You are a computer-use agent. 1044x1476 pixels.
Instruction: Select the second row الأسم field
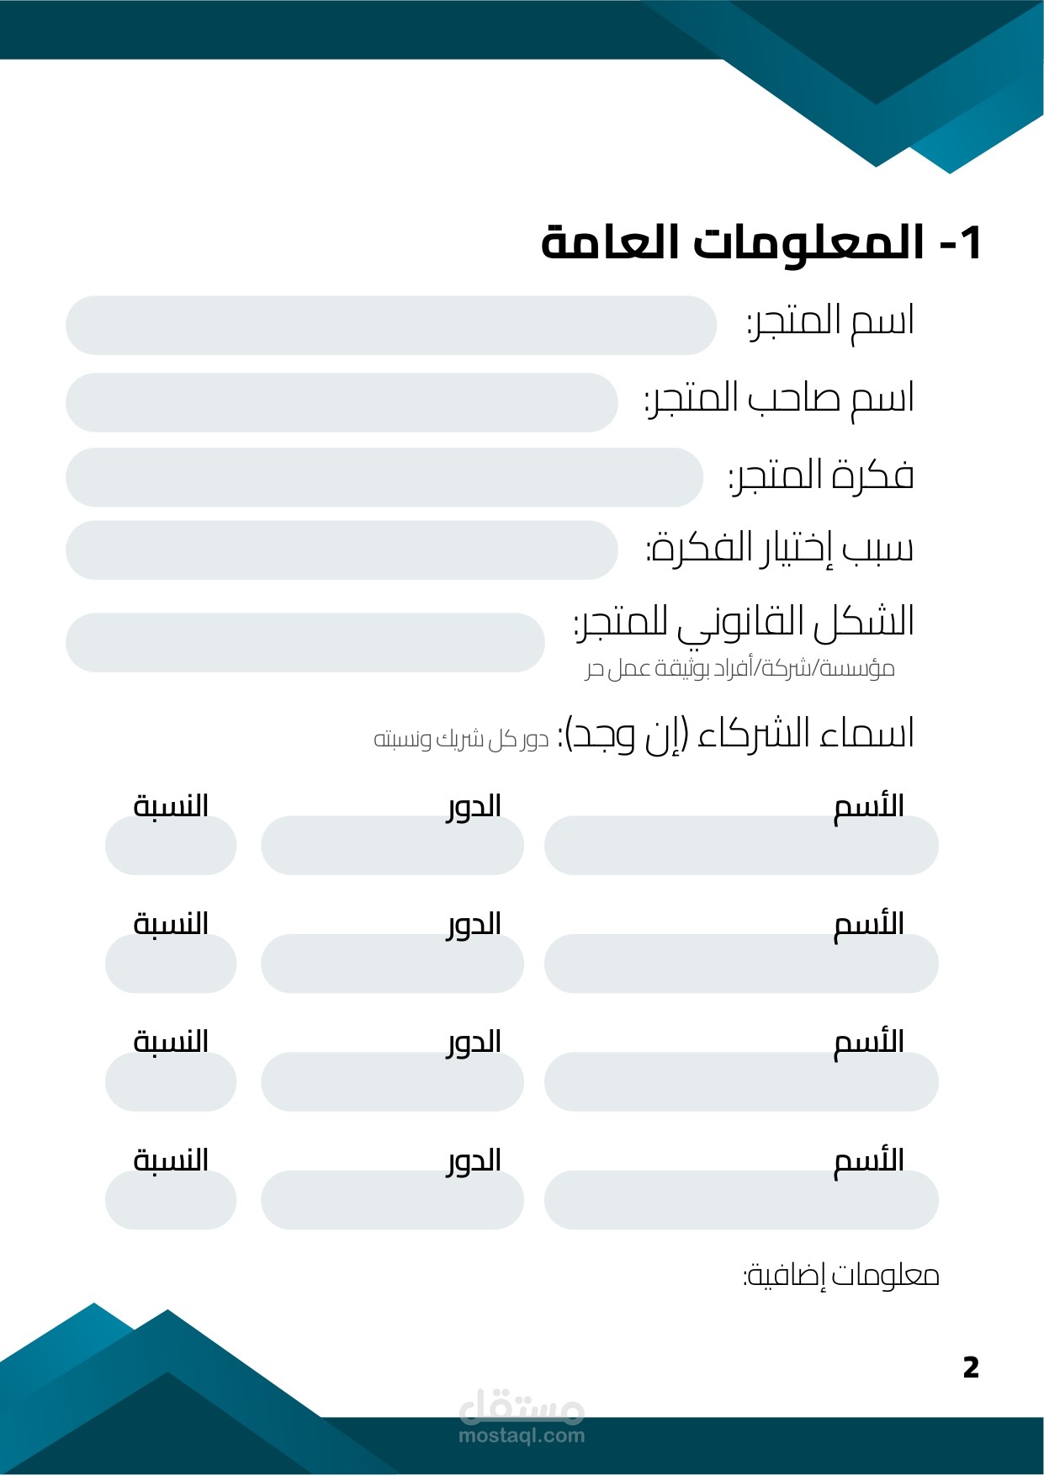pos(741,964)
